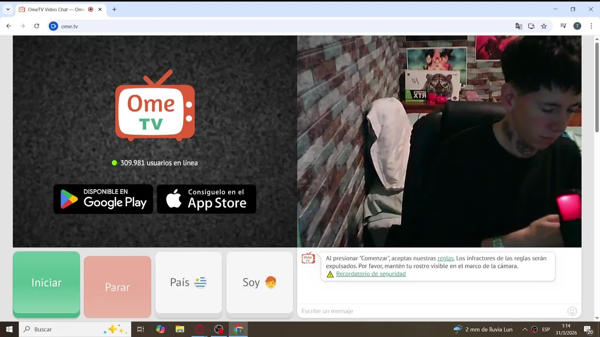Open OBS Studio from the taskbar

[x=219, y=330]
